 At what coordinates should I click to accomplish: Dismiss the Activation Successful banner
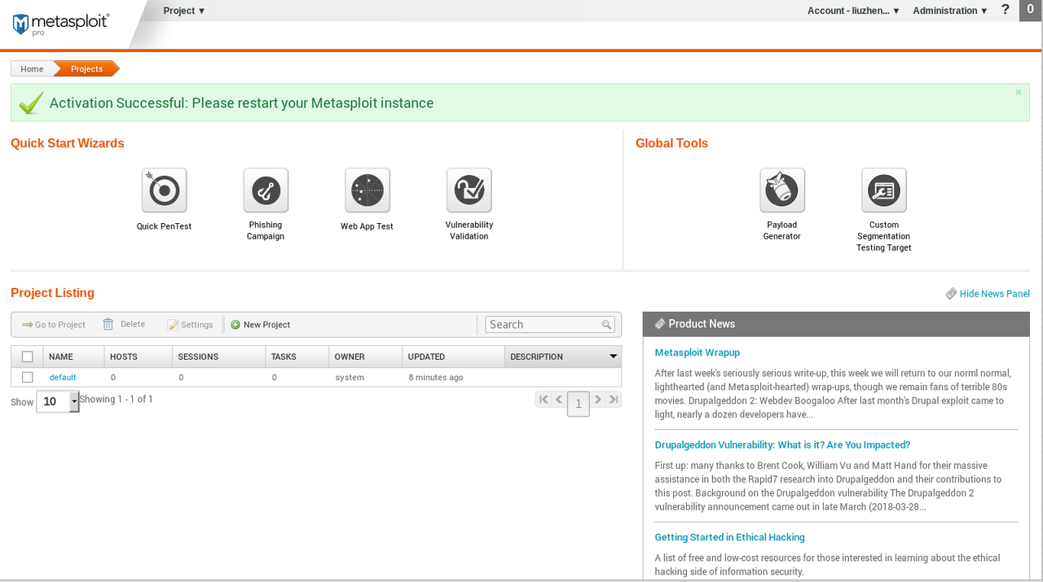pyautogui.click(x=1019, y=93)
